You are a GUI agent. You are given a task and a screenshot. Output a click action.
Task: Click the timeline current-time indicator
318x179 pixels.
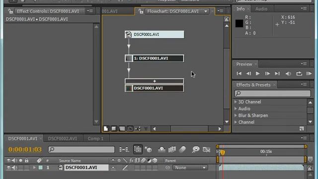223,153
